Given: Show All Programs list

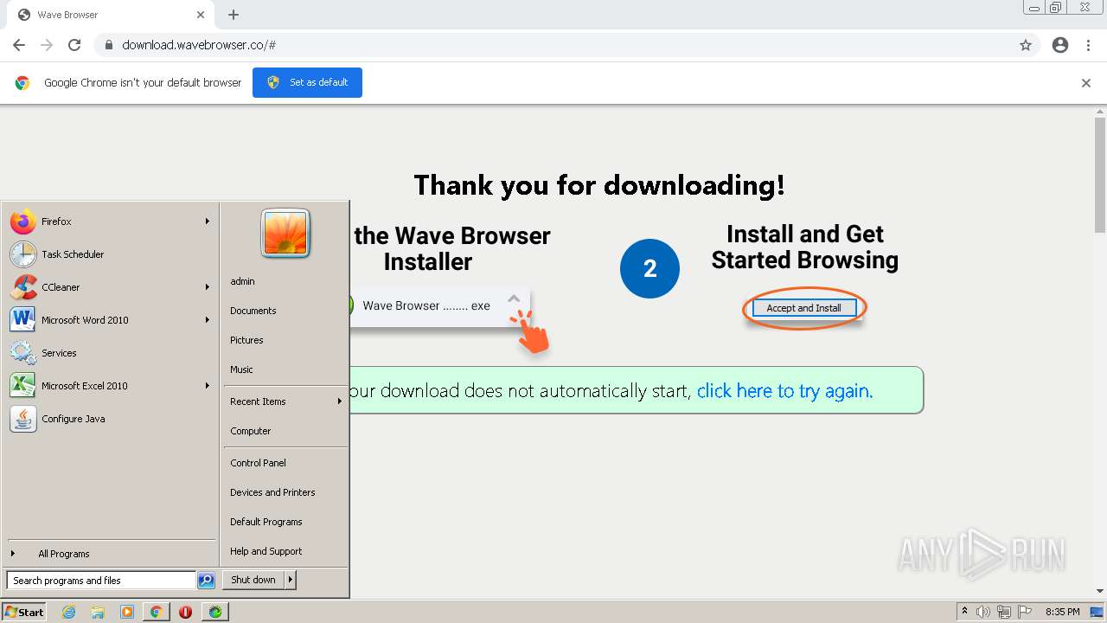Looking at the screenshot, I should [x=111, y=554].
